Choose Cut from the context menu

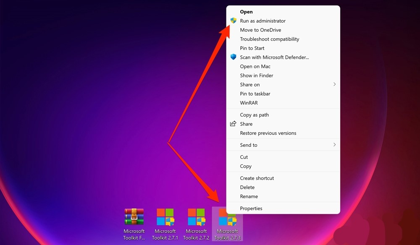283,157
